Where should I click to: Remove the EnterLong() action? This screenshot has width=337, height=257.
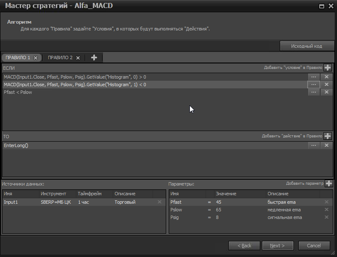pyautogui.click(x=326, y=145)
